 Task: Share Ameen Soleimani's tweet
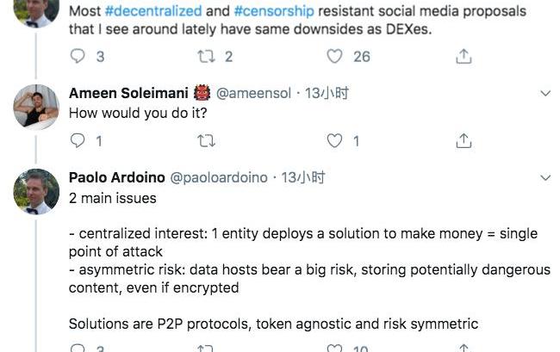point(463,140)
